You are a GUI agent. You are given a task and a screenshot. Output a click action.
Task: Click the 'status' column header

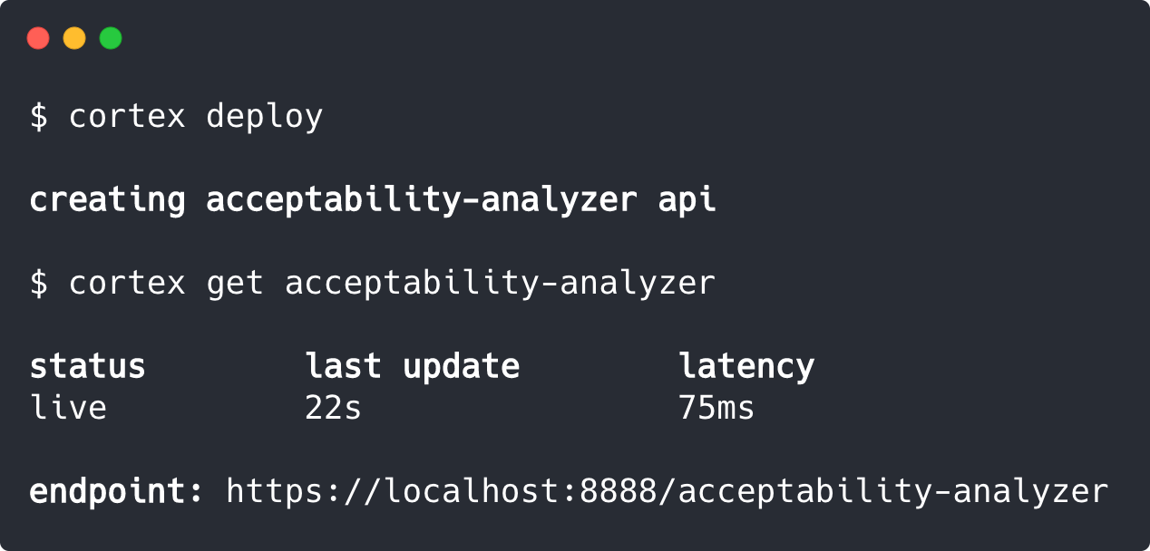87,366
